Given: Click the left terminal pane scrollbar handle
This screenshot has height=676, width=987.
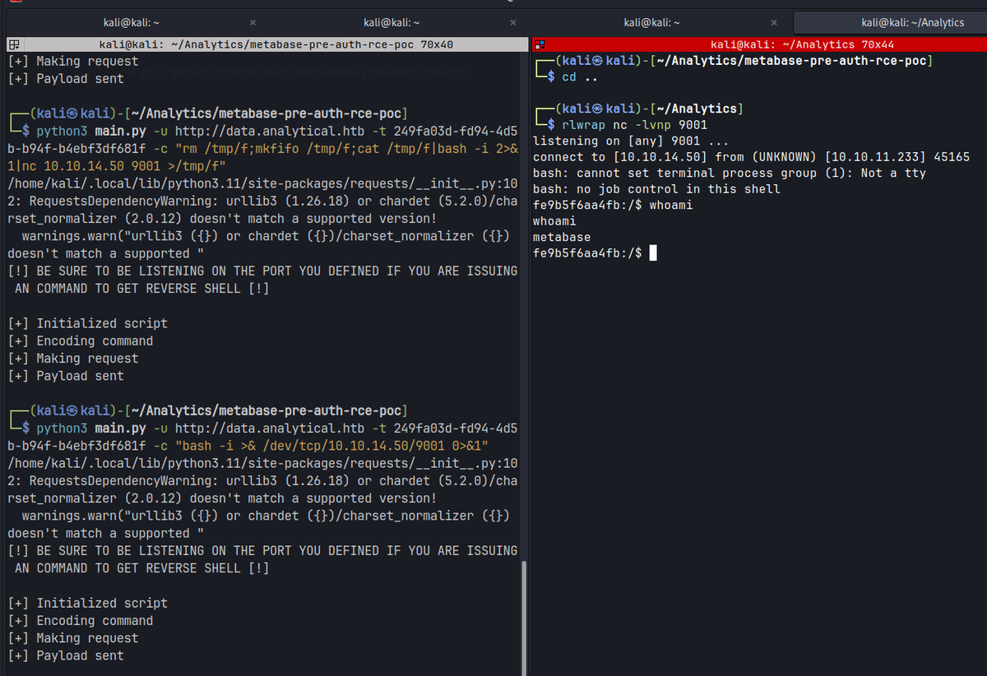Looking at the screenshot, I should pyautogui.click(x=525, y=617).
